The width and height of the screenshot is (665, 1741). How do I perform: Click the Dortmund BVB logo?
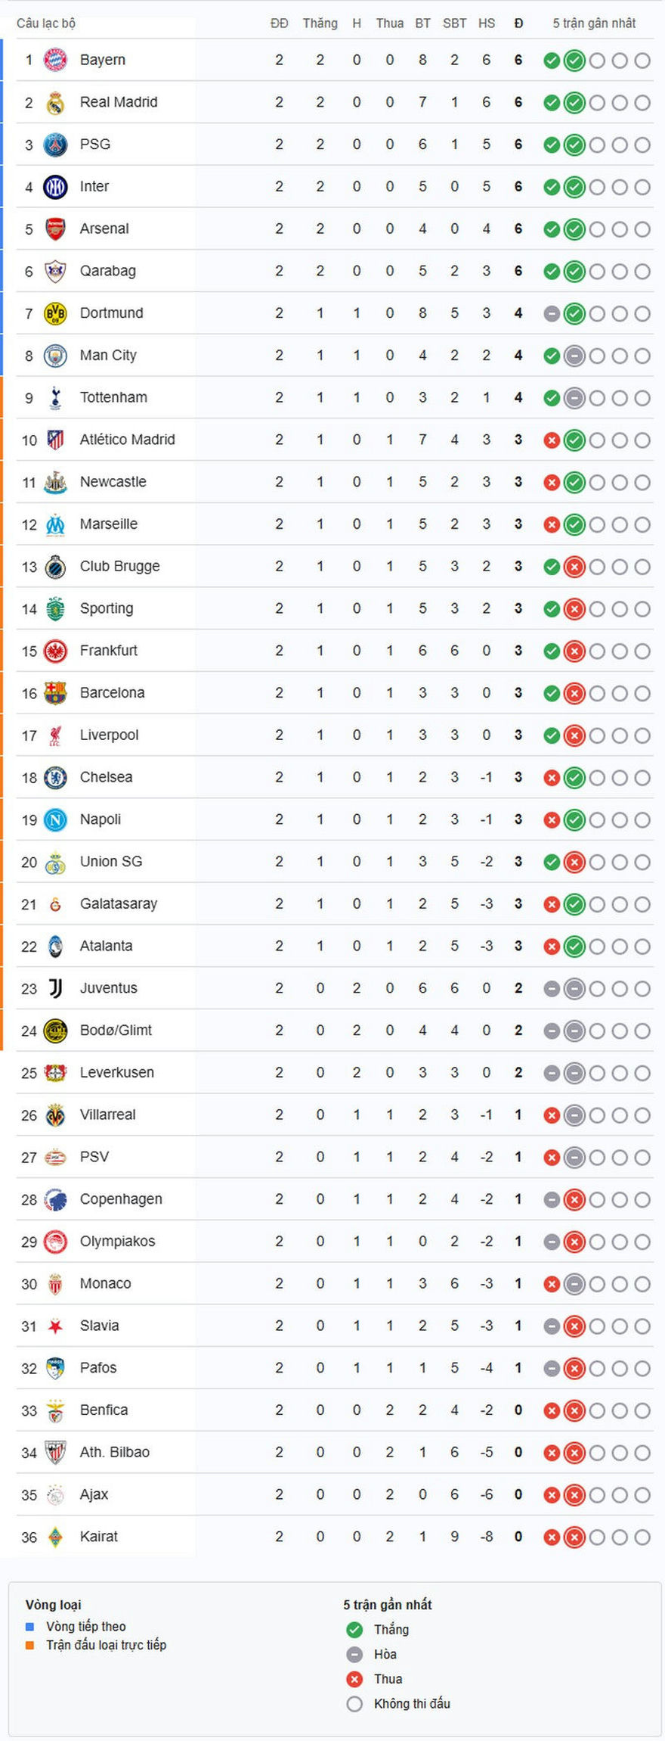55,313
